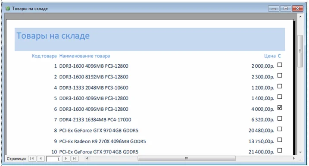
Task: Click the report icon in title bar
Action: (x=7, y=9)
